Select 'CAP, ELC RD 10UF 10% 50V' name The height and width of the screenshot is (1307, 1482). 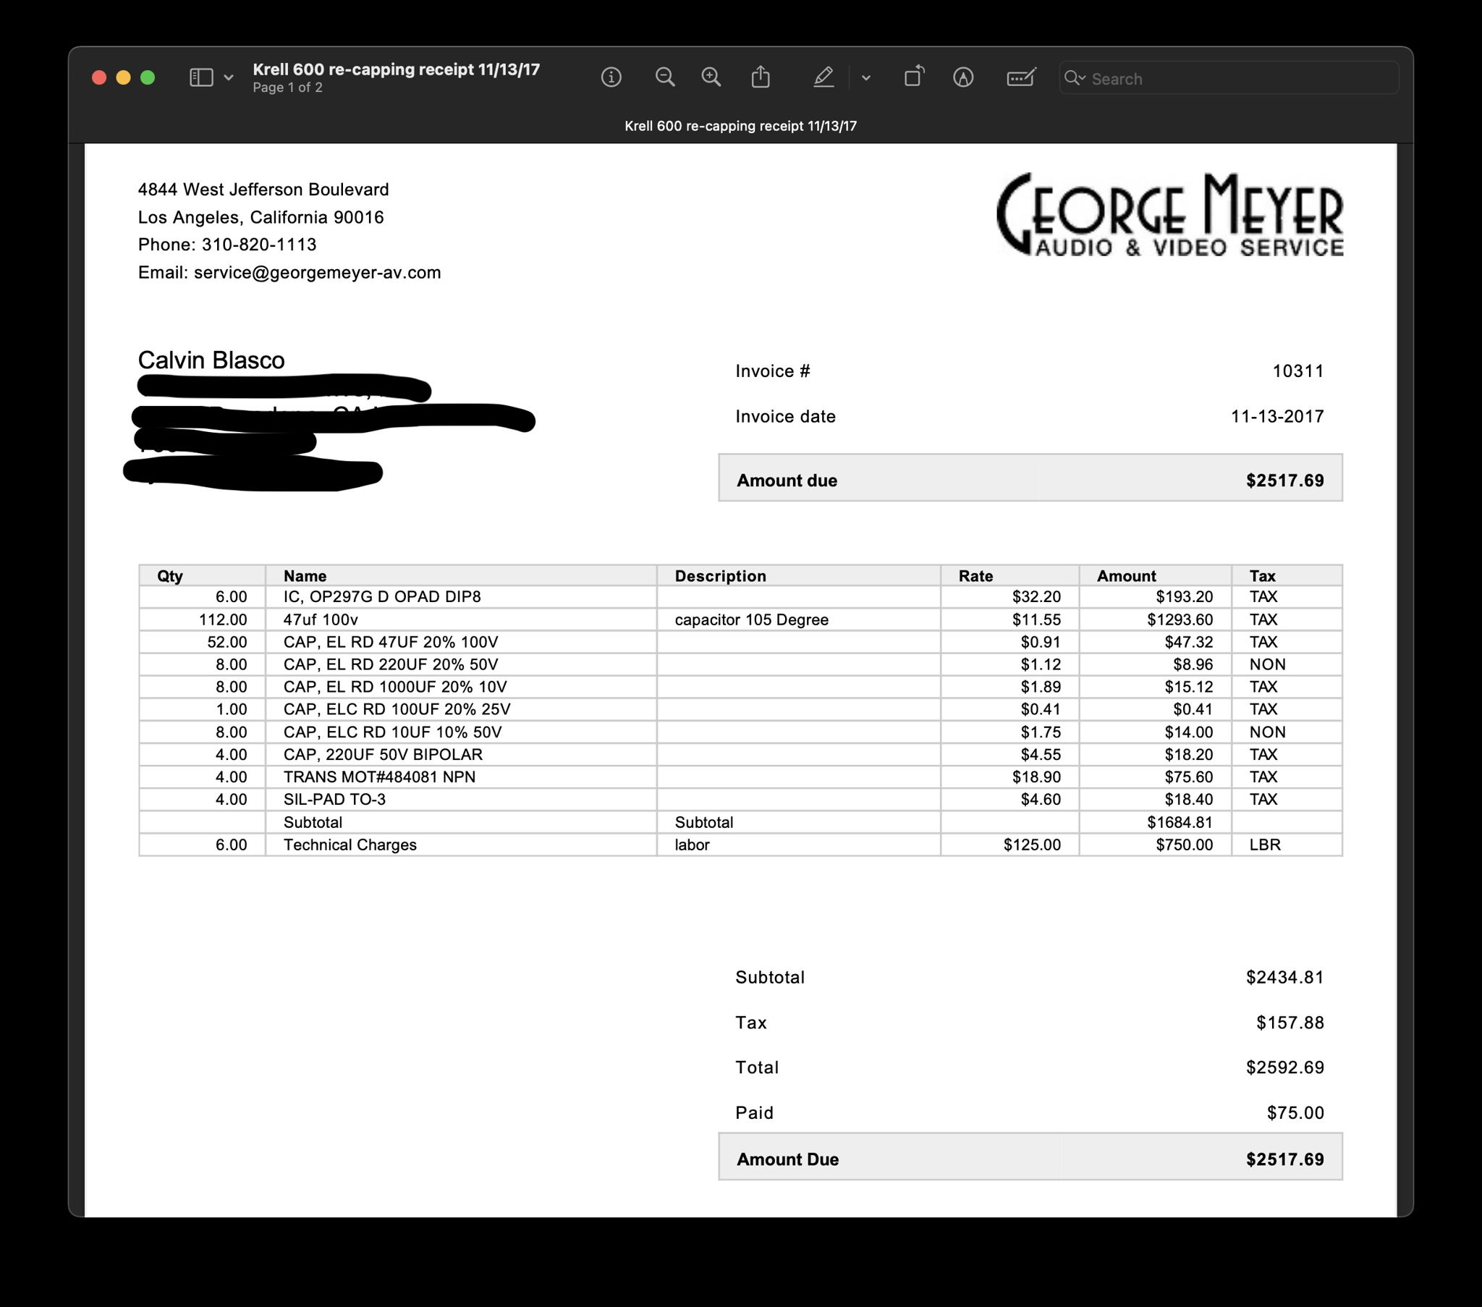coord(392,732)
